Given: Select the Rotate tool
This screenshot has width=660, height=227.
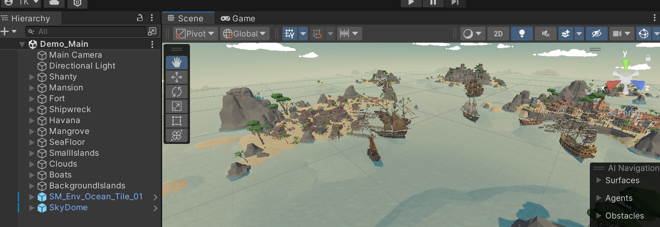Looking at the screenshot, I should point(177,92).
